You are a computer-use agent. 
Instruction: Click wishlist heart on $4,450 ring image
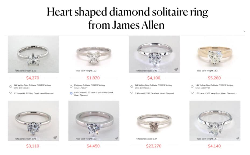[x=116, y=138]
